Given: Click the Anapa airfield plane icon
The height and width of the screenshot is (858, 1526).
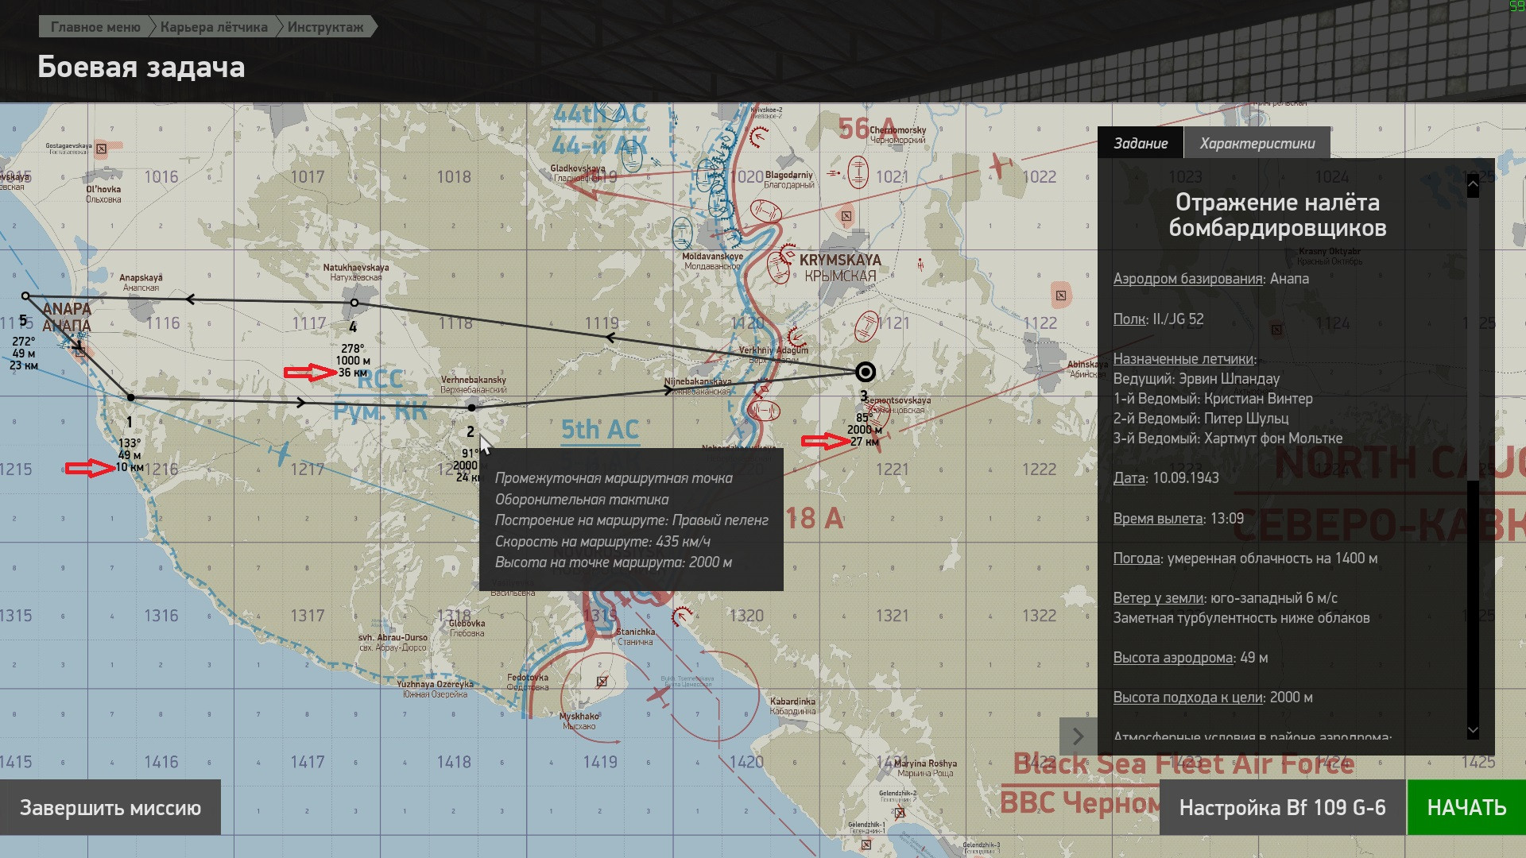Looking at the screenshot, I should click(78, 347).
